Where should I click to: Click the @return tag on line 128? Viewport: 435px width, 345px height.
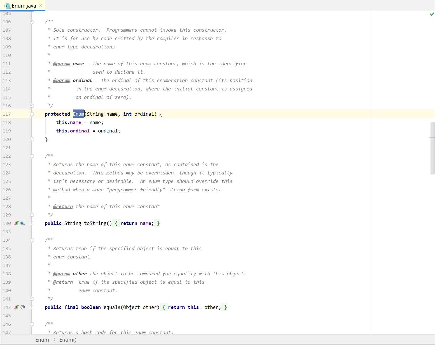tap(63, 206)
